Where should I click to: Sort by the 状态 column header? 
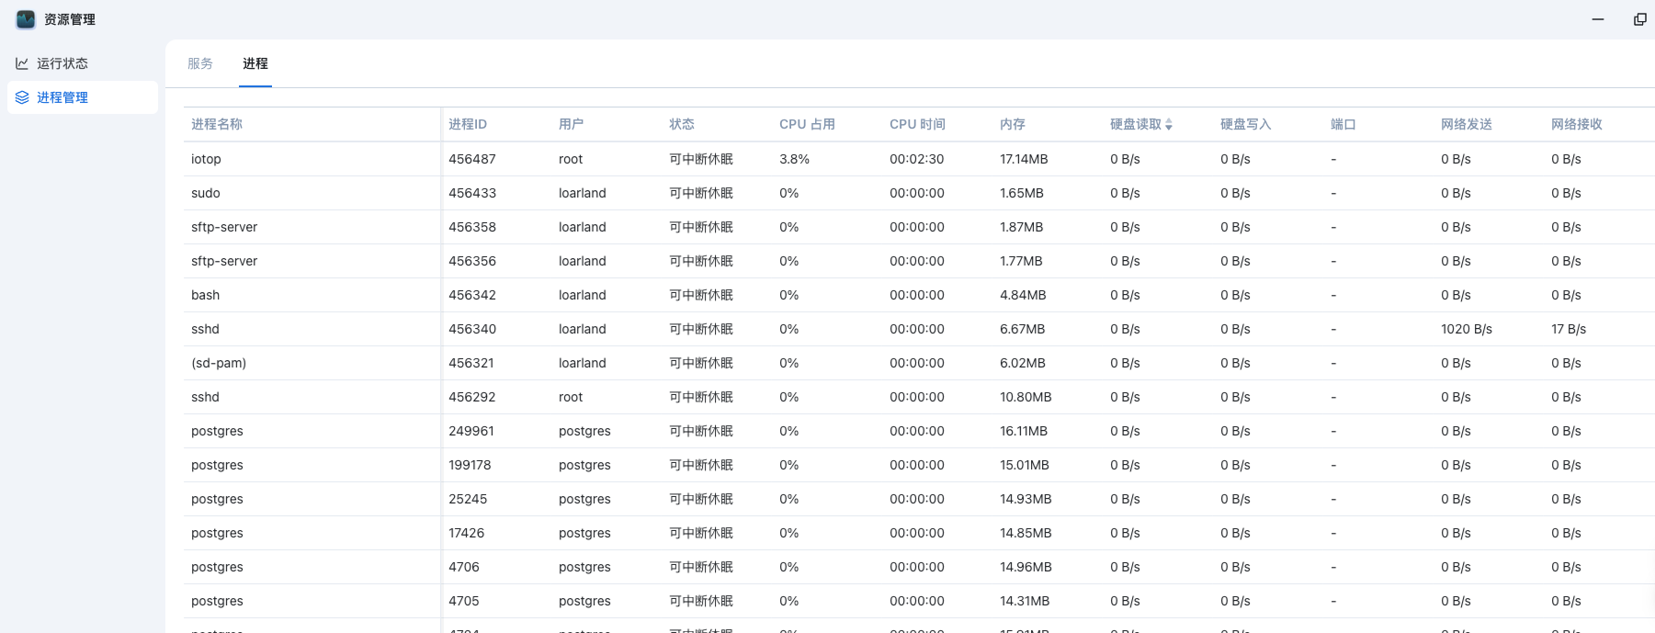pos(682,124)
